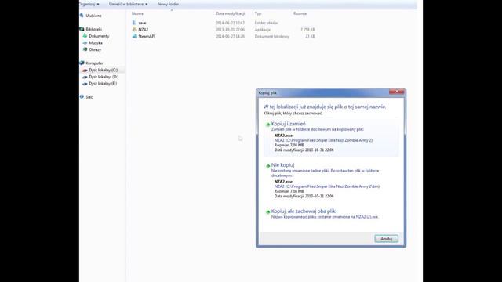Click the NZA2 size 7 259 KB cell

click(307, 30)
